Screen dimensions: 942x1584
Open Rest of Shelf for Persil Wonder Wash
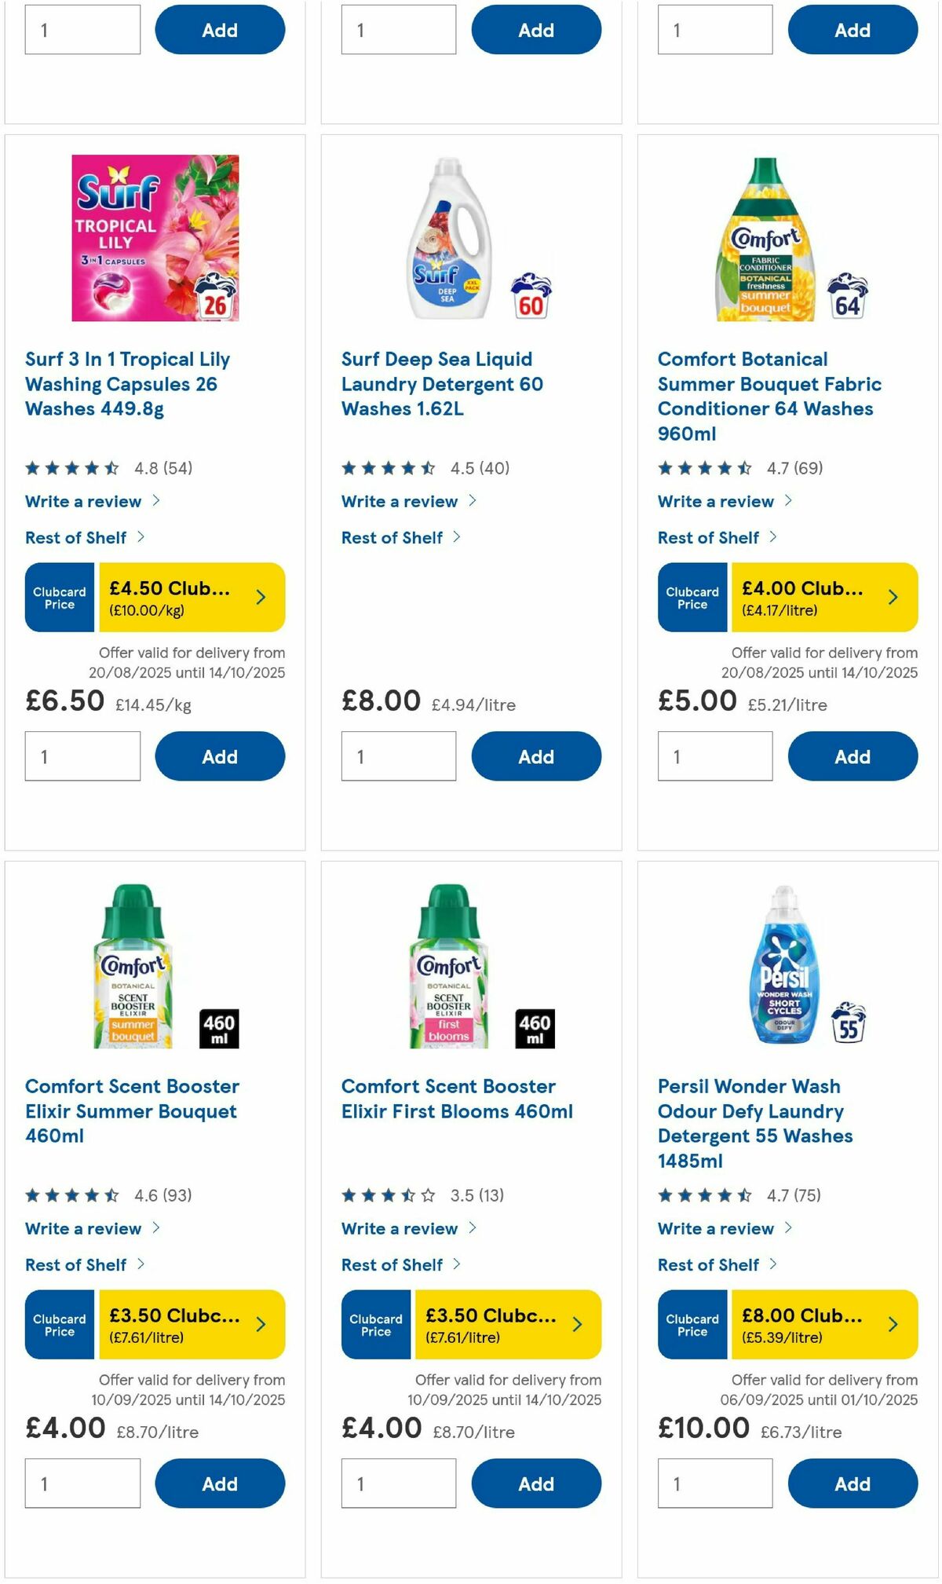pyautogui.click(x=709, y=1264)
